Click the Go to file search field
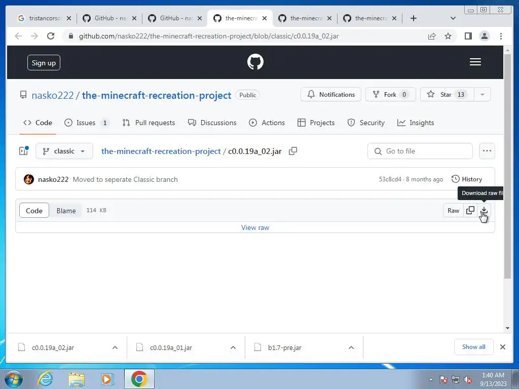519x389 pixels. pos(420,151)
